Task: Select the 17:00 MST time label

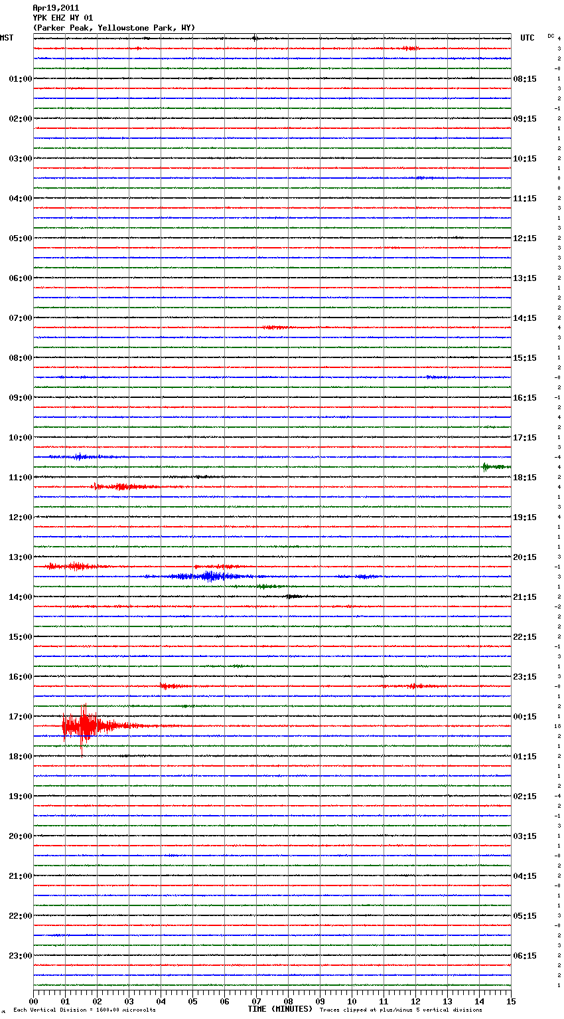Action: point(21,717)
